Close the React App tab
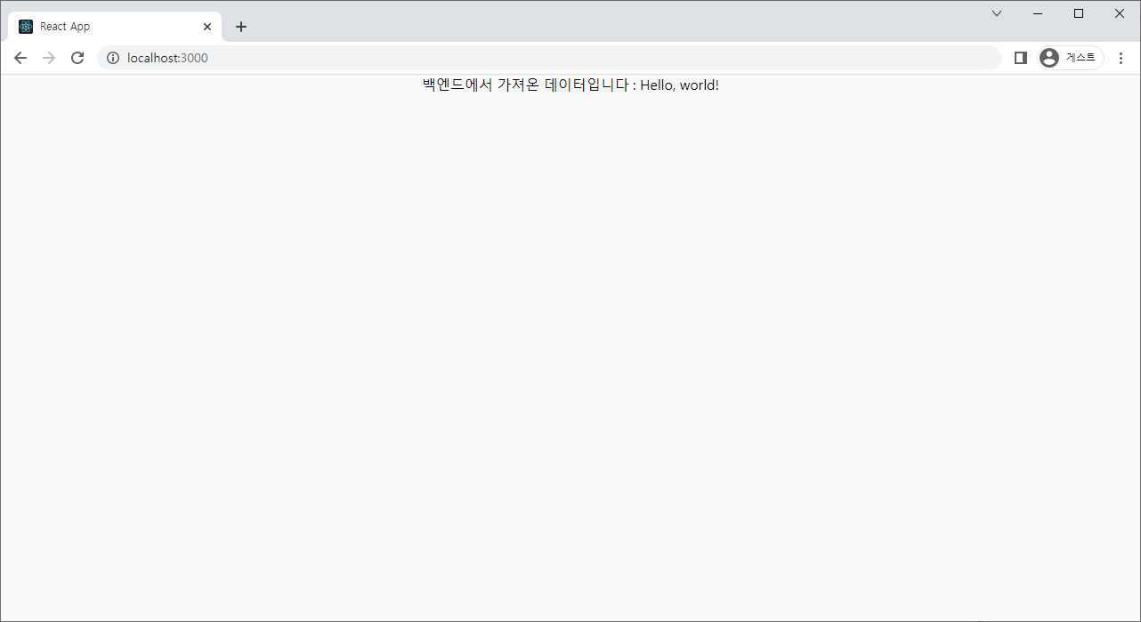Screen dimensions: 1141x622 click(x=207, y=26)
